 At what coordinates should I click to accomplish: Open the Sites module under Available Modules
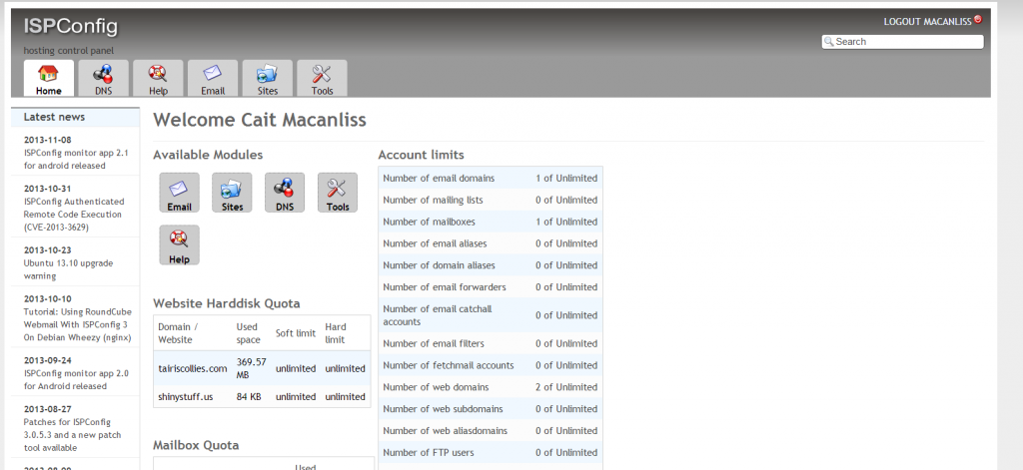click(x=232, y=193)
